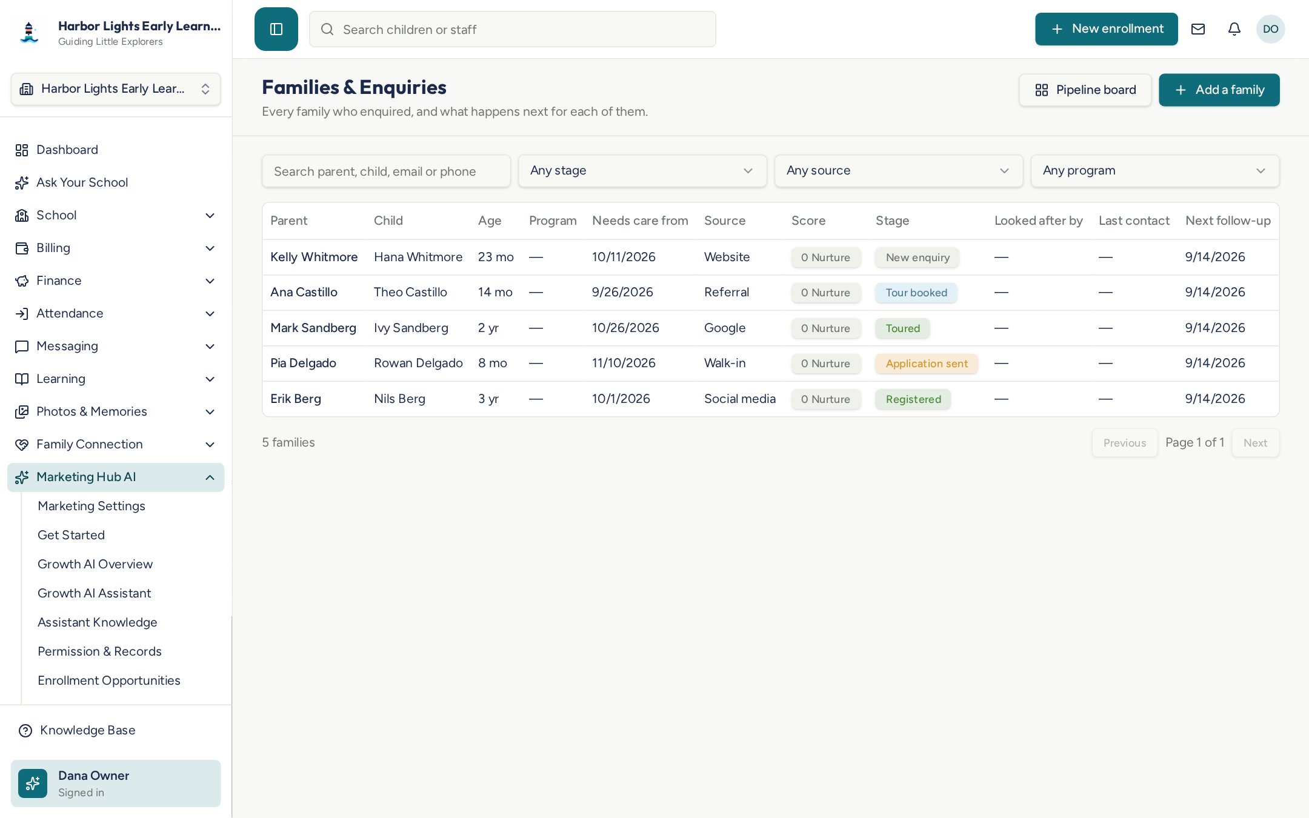This screenshot has height=818, width=1309.
Task: Click the New enrollment button
Action: coord(1107,29)
